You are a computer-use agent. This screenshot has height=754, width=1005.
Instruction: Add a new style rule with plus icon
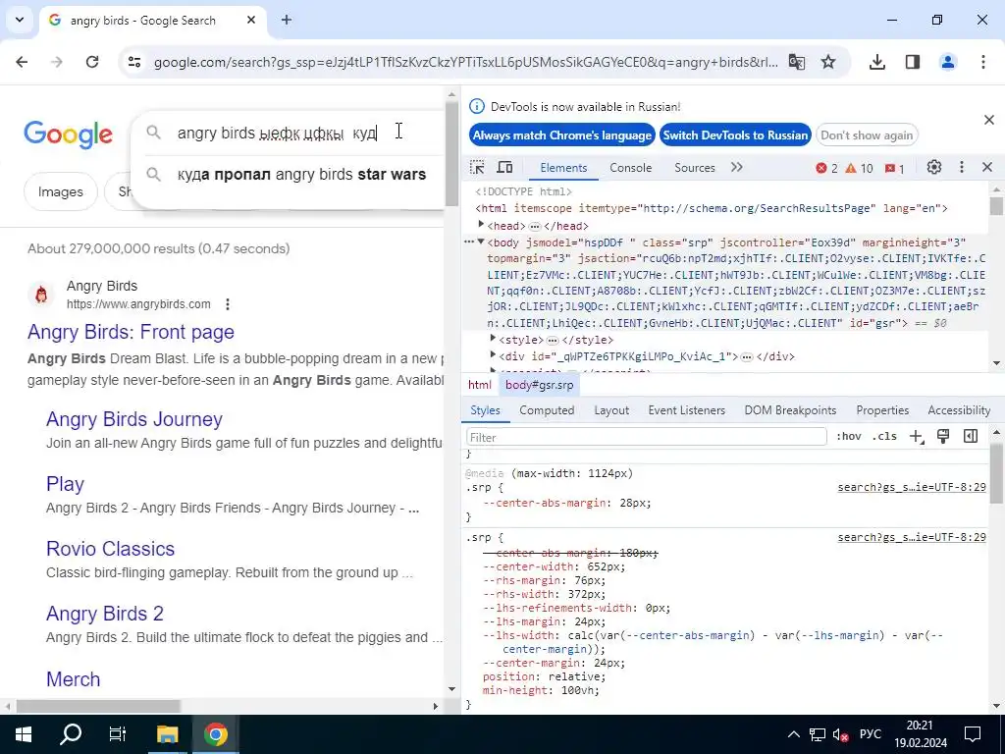click(x=916, y=437)
